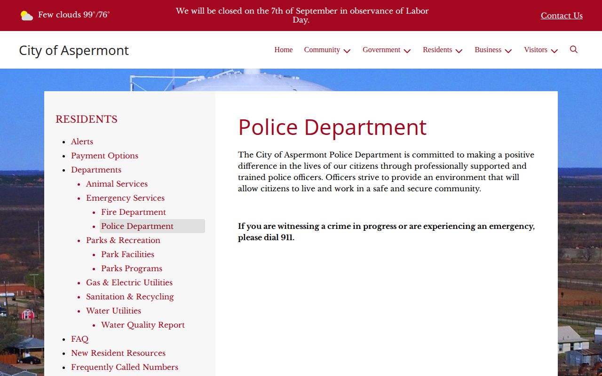Open Park Facilities link
This screenshot has width=602, height=376.
(x=127, y=254)
